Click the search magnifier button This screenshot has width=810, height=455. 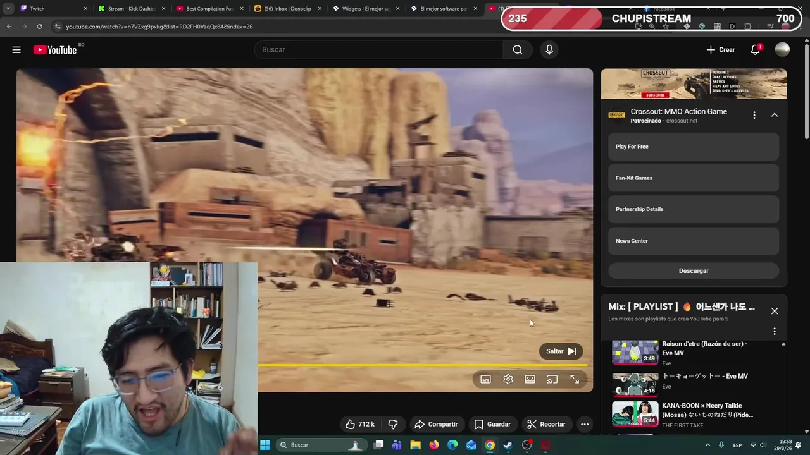coord(518,50)
